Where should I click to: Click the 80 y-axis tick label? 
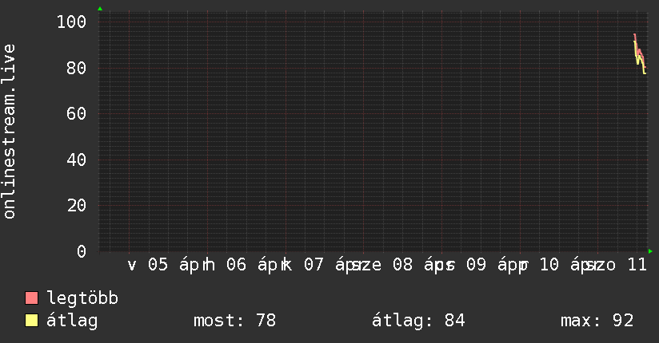[x=76, y=68]
